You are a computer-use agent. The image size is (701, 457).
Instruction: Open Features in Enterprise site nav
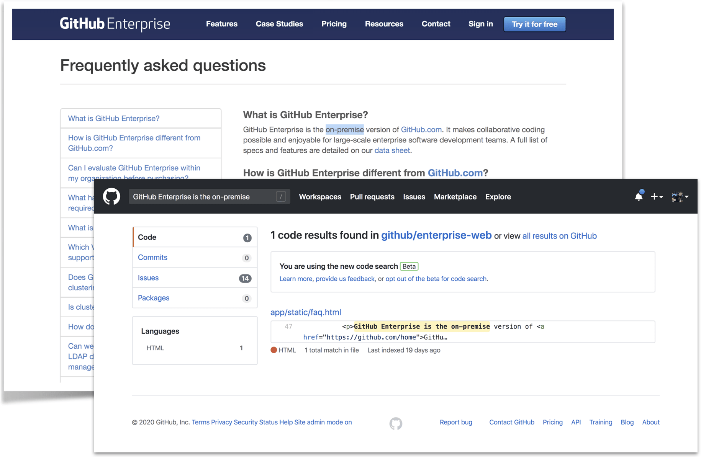pyautogui.click(x=222, y=24)
